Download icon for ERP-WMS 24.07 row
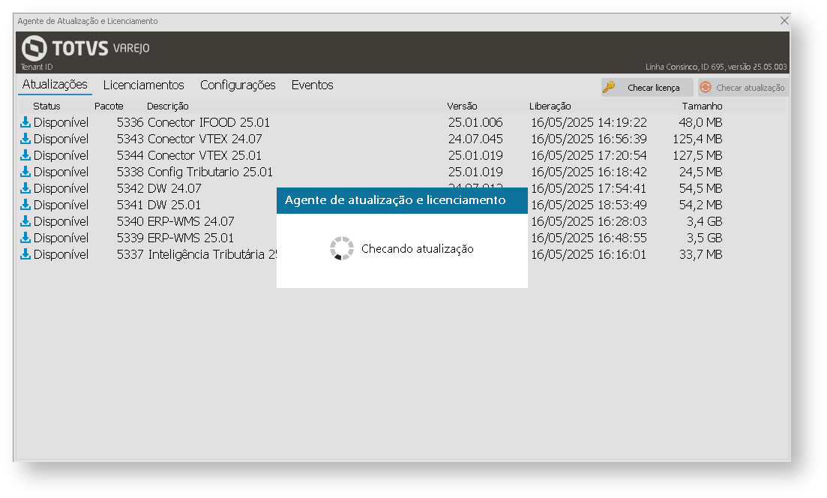Viewport: 827px width, 498px height. tap(25, 221)
